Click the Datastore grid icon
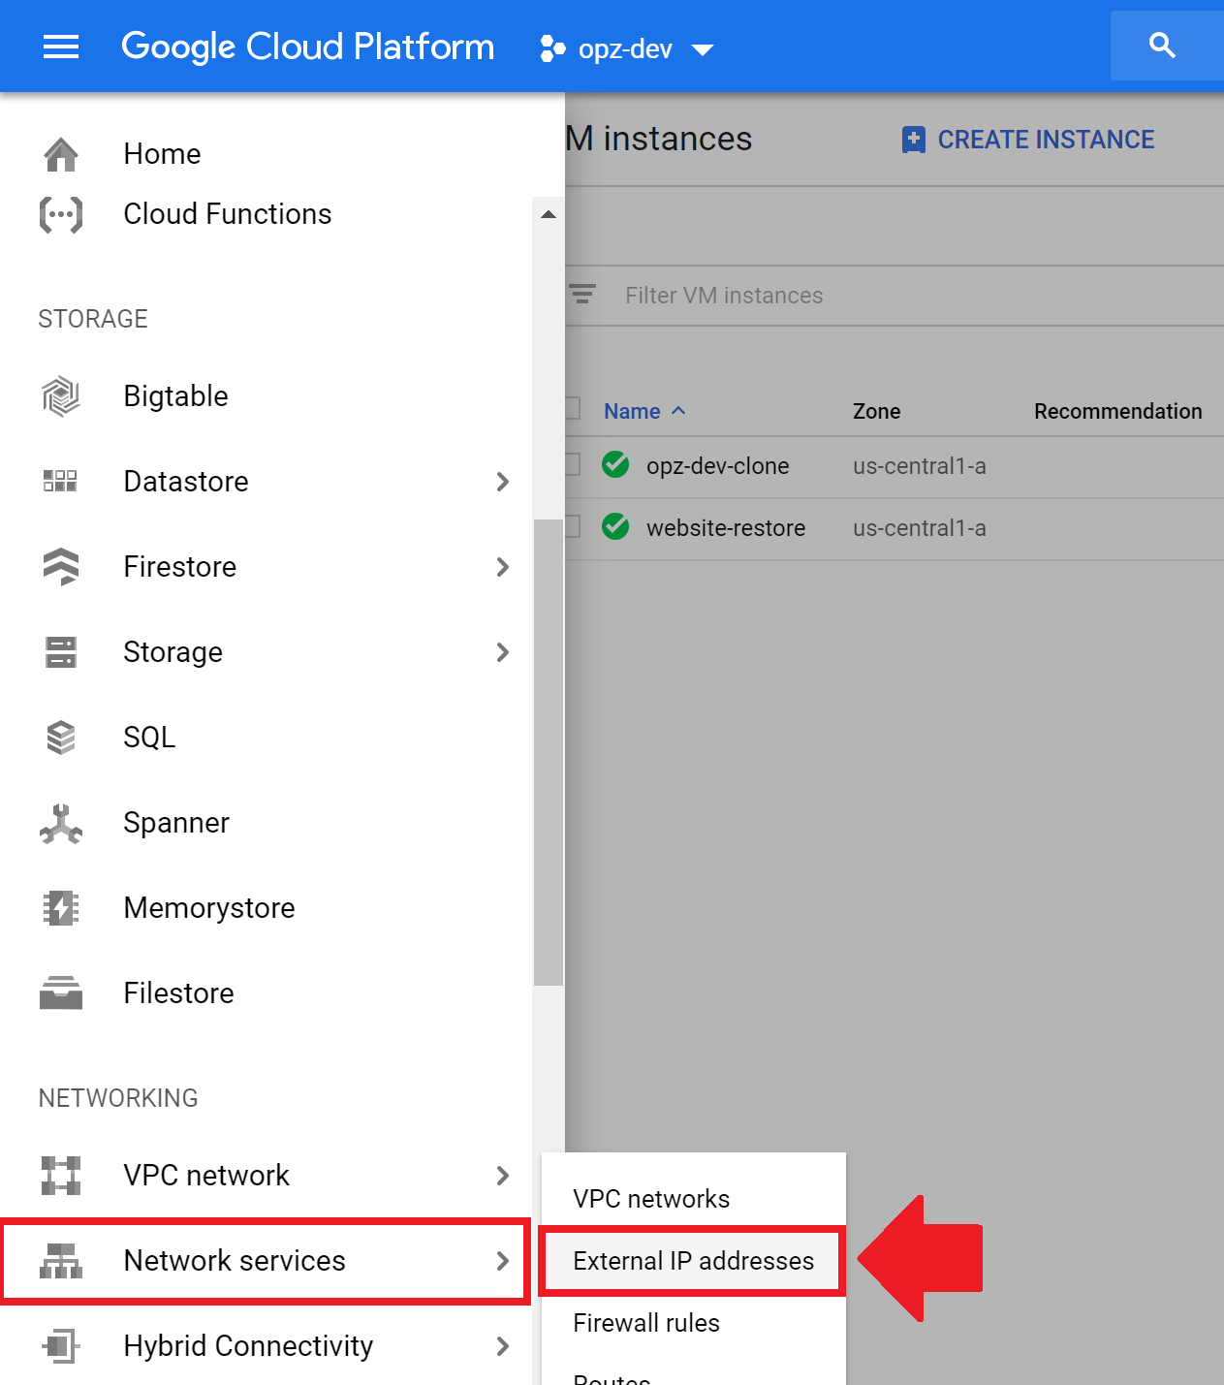Image resolution: width=1224 pixels, height=1385 pixels. tap(61, 482)
